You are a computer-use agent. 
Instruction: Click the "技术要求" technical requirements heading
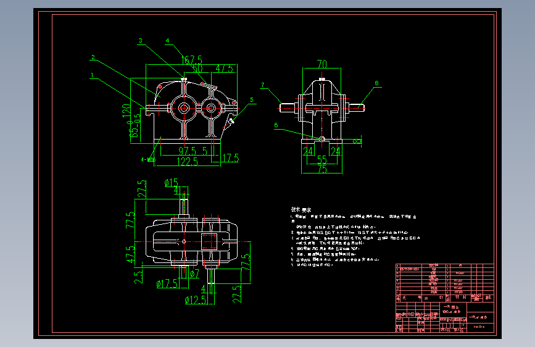(x=301, y=210)
